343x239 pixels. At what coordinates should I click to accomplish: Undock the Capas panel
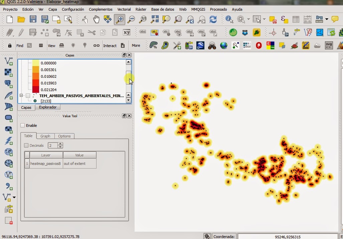click(124, 55)
